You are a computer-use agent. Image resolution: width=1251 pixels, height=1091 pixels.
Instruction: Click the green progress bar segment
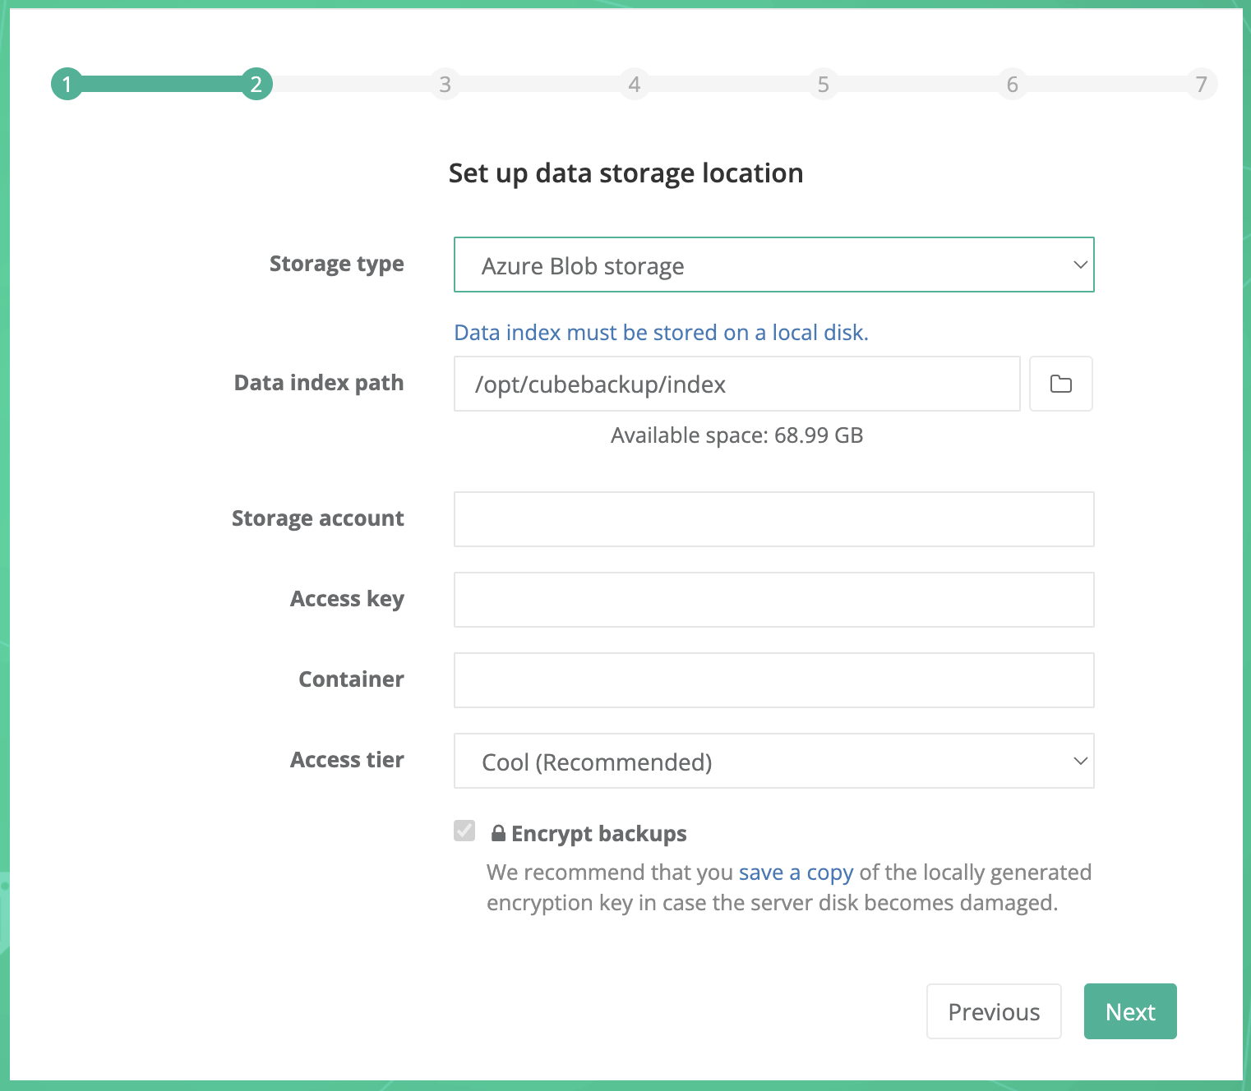point(160,84)
